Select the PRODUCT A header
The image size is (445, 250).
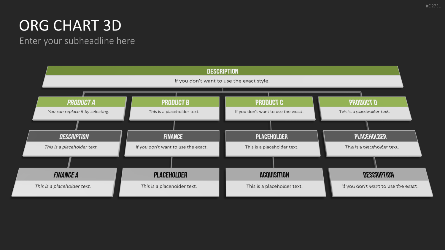[81, 102]
